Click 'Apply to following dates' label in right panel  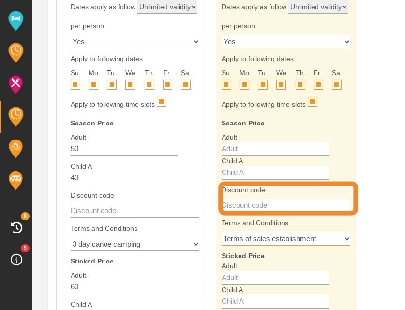tap(257, 59)
